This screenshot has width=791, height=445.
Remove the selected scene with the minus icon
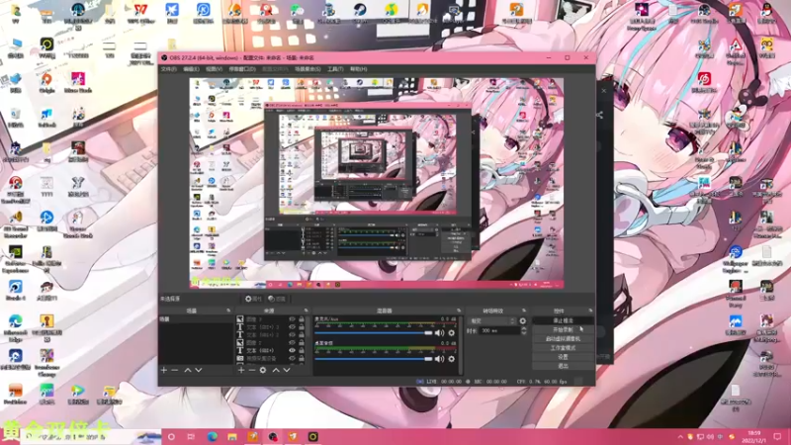[175, 370]
